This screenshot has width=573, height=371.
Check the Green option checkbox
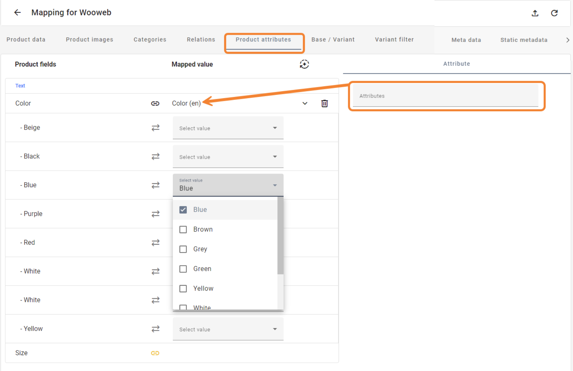pyautogui.click(x=183, y=269)
